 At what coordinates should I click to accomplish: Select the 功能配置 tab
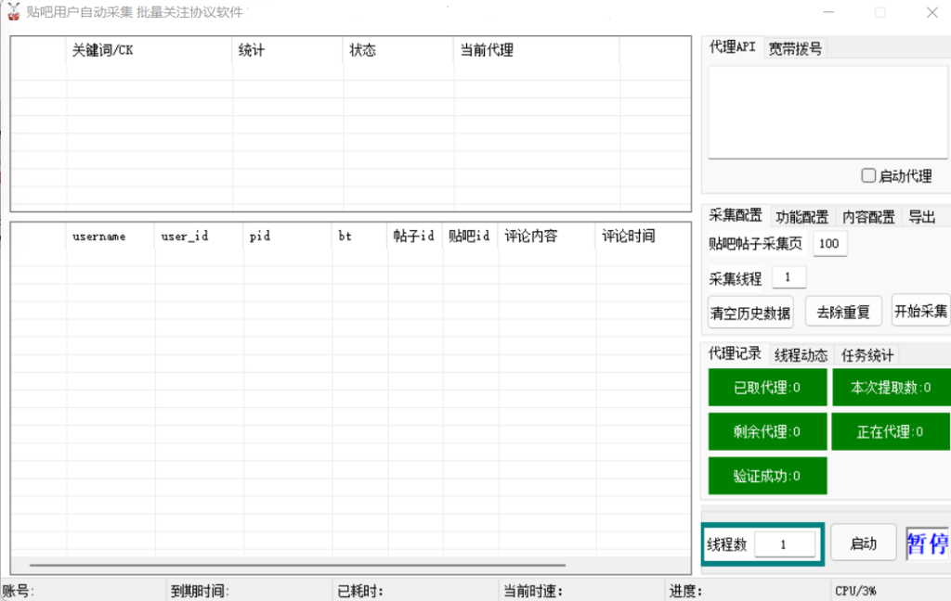[x=801, y=216]
